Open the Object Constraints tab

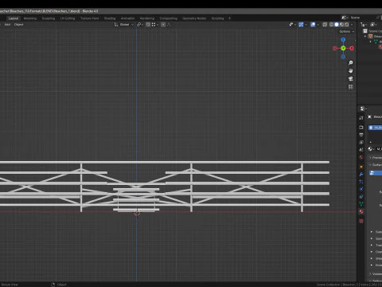(361, 197)
